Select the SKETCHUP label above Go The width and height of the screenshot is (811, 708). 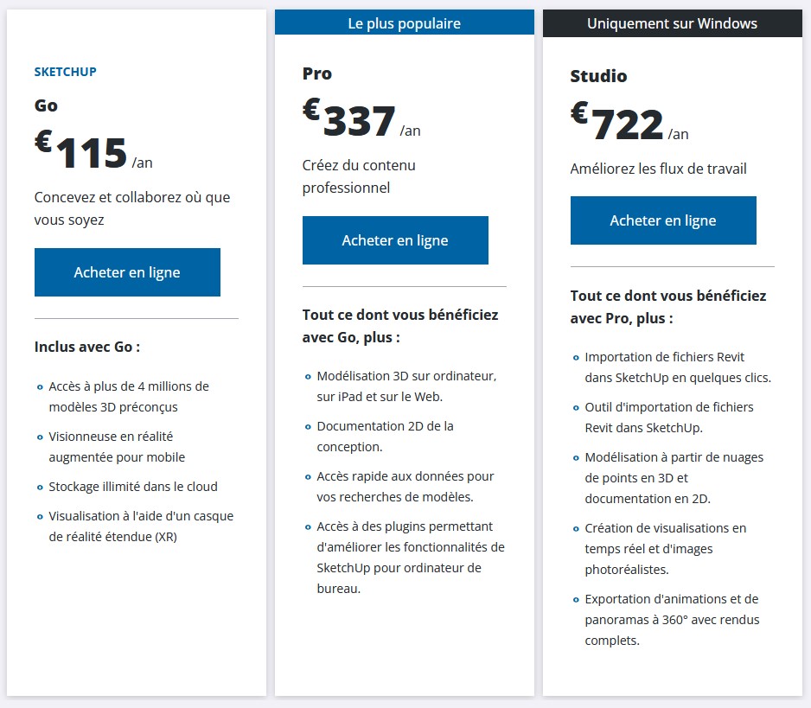tap(65, 72)
